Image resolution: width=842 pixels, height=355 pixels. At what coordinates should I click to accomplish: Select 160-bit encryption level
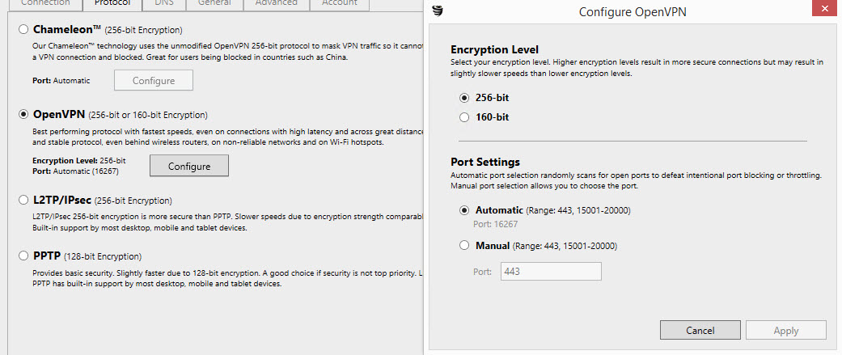[464, 117]
